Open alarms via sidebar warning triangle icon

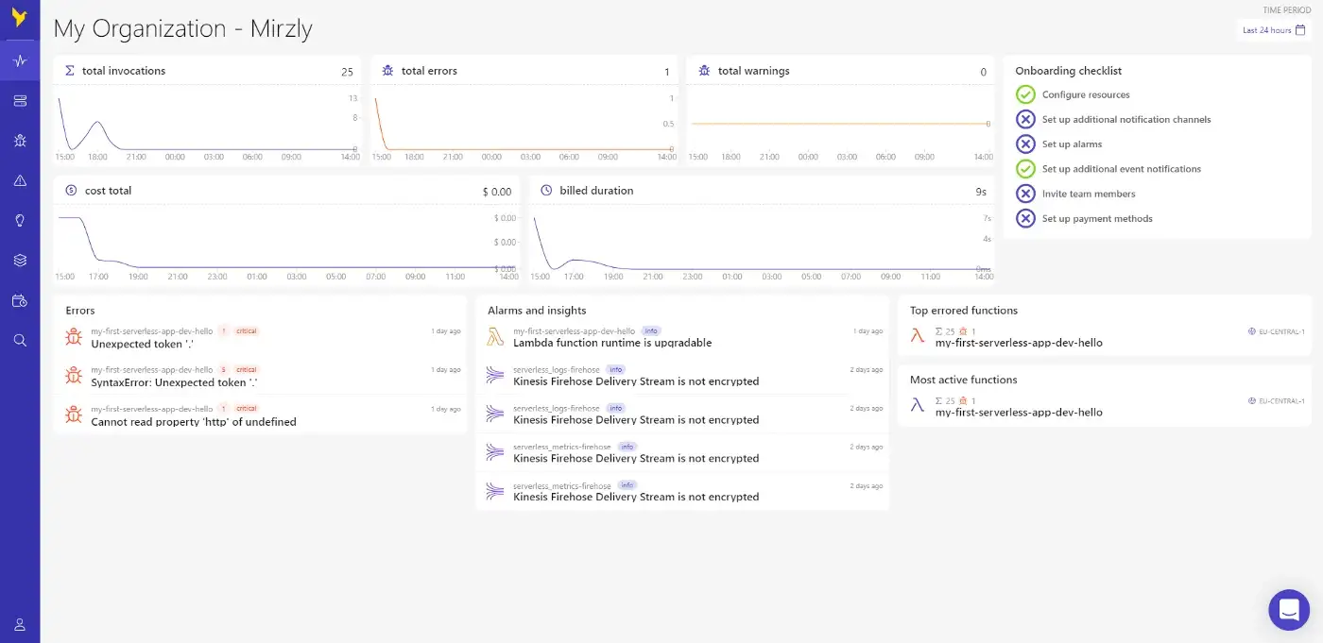tap(20, 180)
